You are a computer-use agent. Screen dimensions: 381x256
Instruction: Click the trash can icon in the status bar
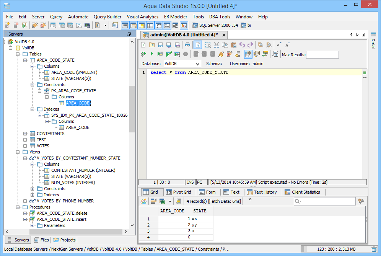374,249
